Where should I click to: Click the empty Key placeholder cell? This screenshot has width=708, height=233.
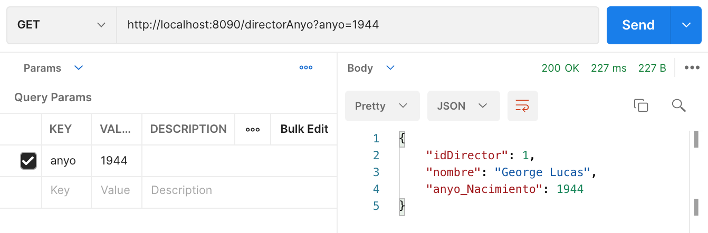click(x=68, y=190)
